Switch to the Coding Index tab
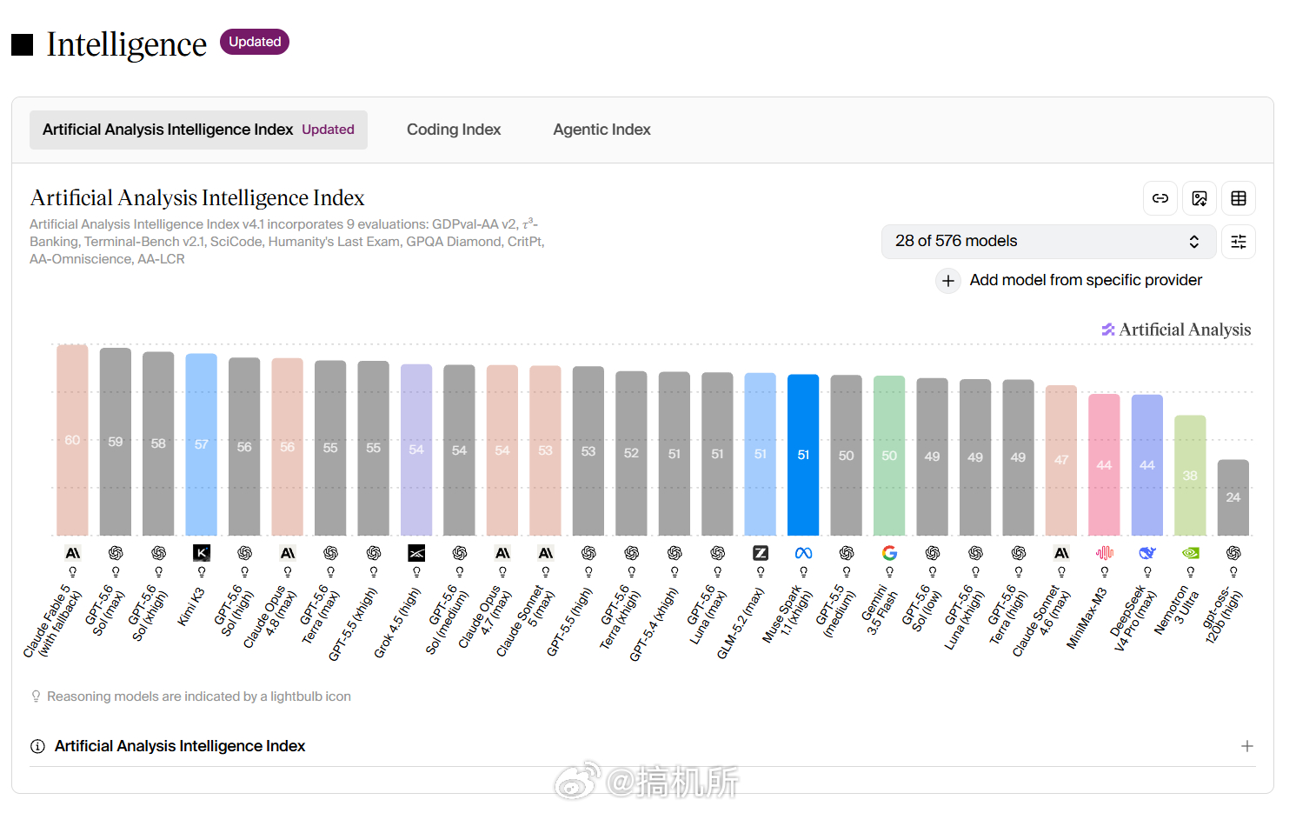 pyautogui.click(x=454, y=130)
